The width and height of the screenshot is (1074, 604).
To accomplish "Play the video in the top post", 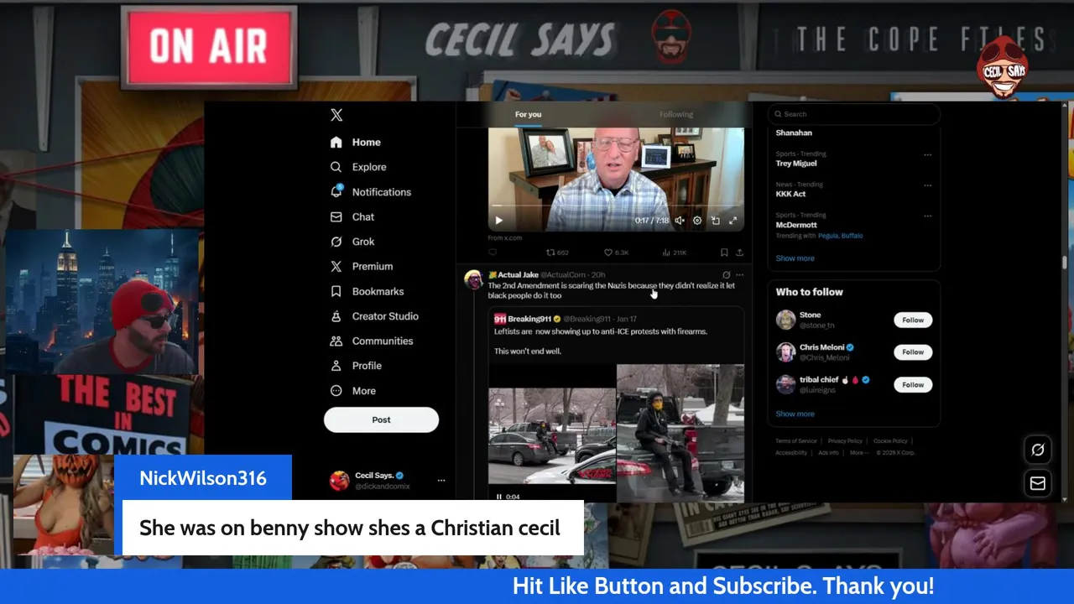I will coord(498,221).
